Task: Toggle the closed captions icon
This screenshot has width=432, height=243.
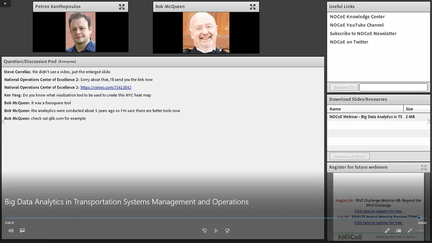Action: click(x=22, y=231)
